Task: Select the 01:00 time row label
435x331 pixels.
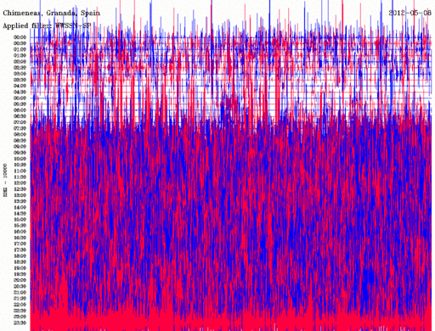Action: [x=20, y=49]
